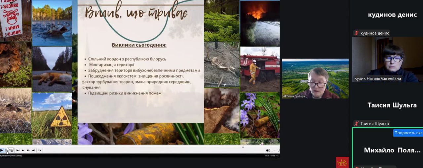Click muted mic icon beside кудинов денис
This screenshot has height=168, width=423.
(356, 33)
